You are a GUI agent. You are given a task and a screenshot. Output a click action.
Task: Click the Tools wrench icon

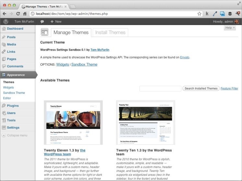(4, 120)
